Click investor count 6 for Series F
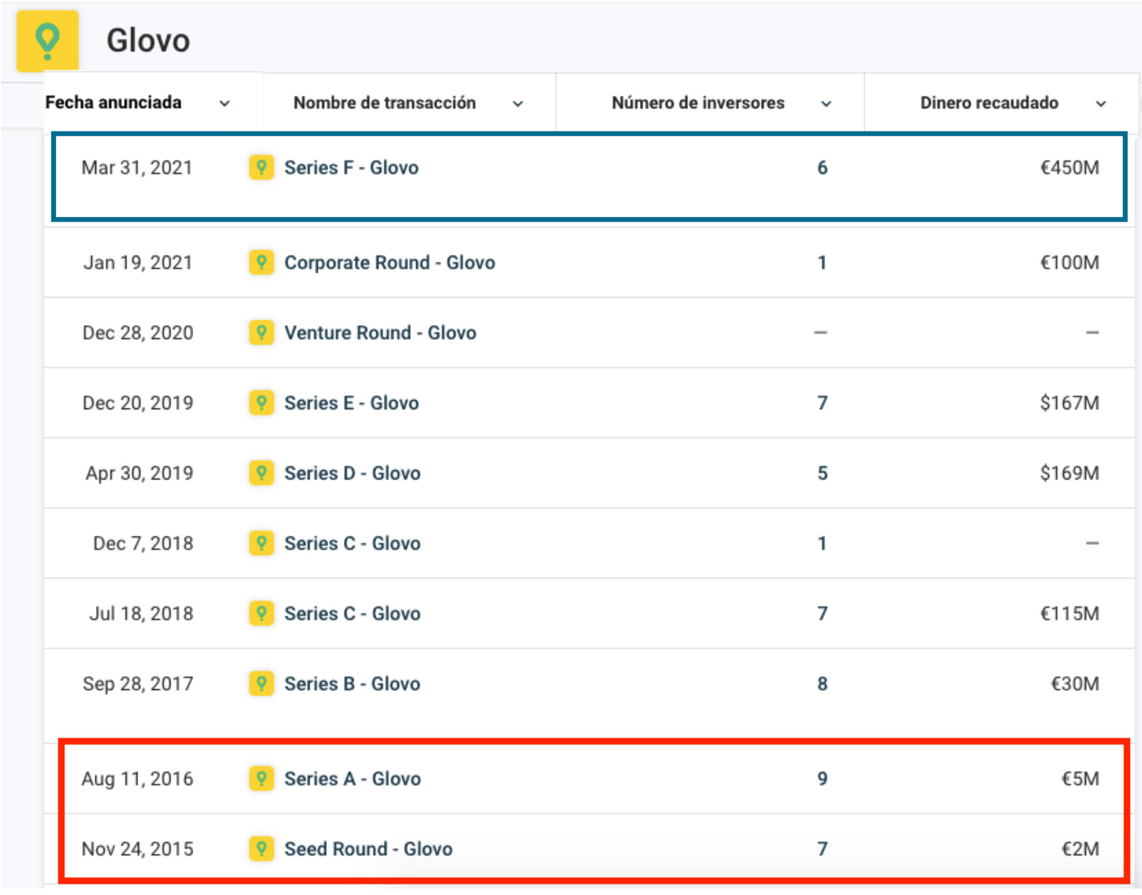Screen dimensions: 1142x895 (x=822, y=168)
